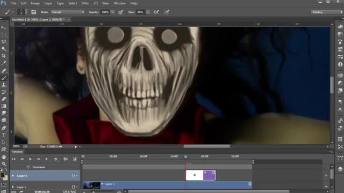Open the File menu
Viewport: 344px width, 193px height.
13,3
